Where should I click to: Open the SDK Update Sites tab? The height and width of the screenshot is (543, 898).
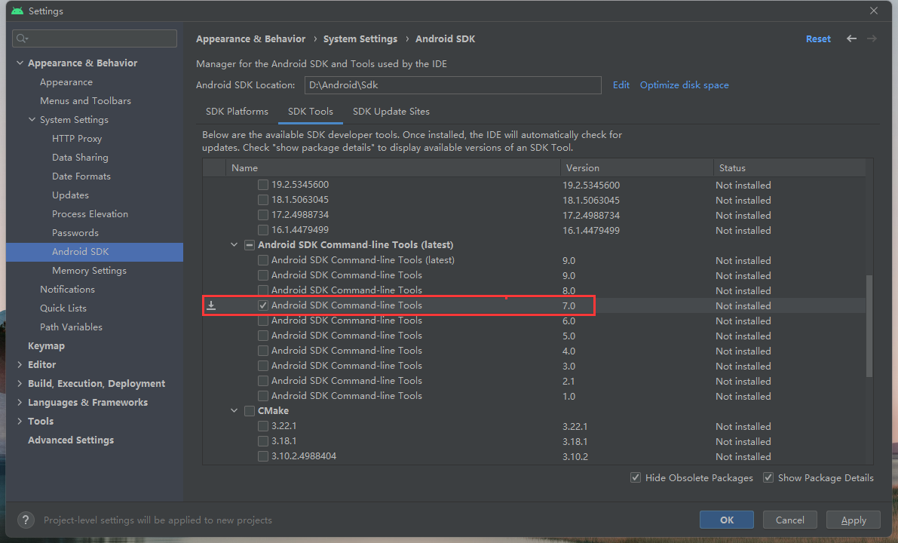[391, 112]
